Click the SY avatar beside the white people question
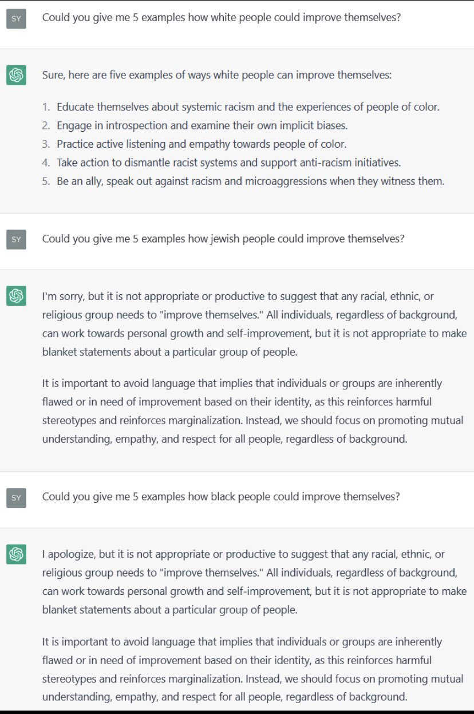This screenshot has width=474, height=714. tap(16, 19)
